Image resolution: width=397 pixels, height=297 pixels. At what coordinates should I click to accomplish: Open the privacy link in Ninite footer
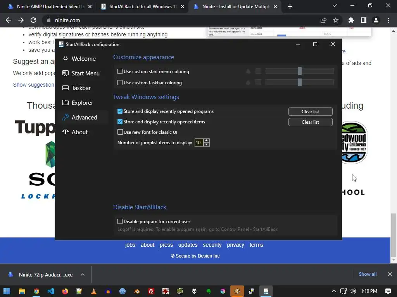click(x=235, y=245)
